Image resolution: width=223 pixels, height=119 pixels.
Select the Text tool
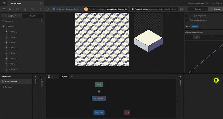[41, 9]
